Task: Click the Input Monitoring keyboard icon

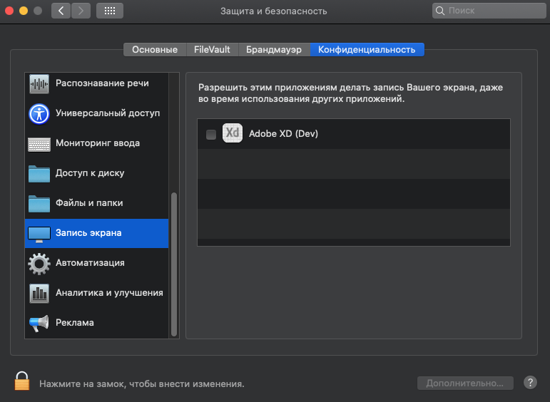Action: (39, 143)
